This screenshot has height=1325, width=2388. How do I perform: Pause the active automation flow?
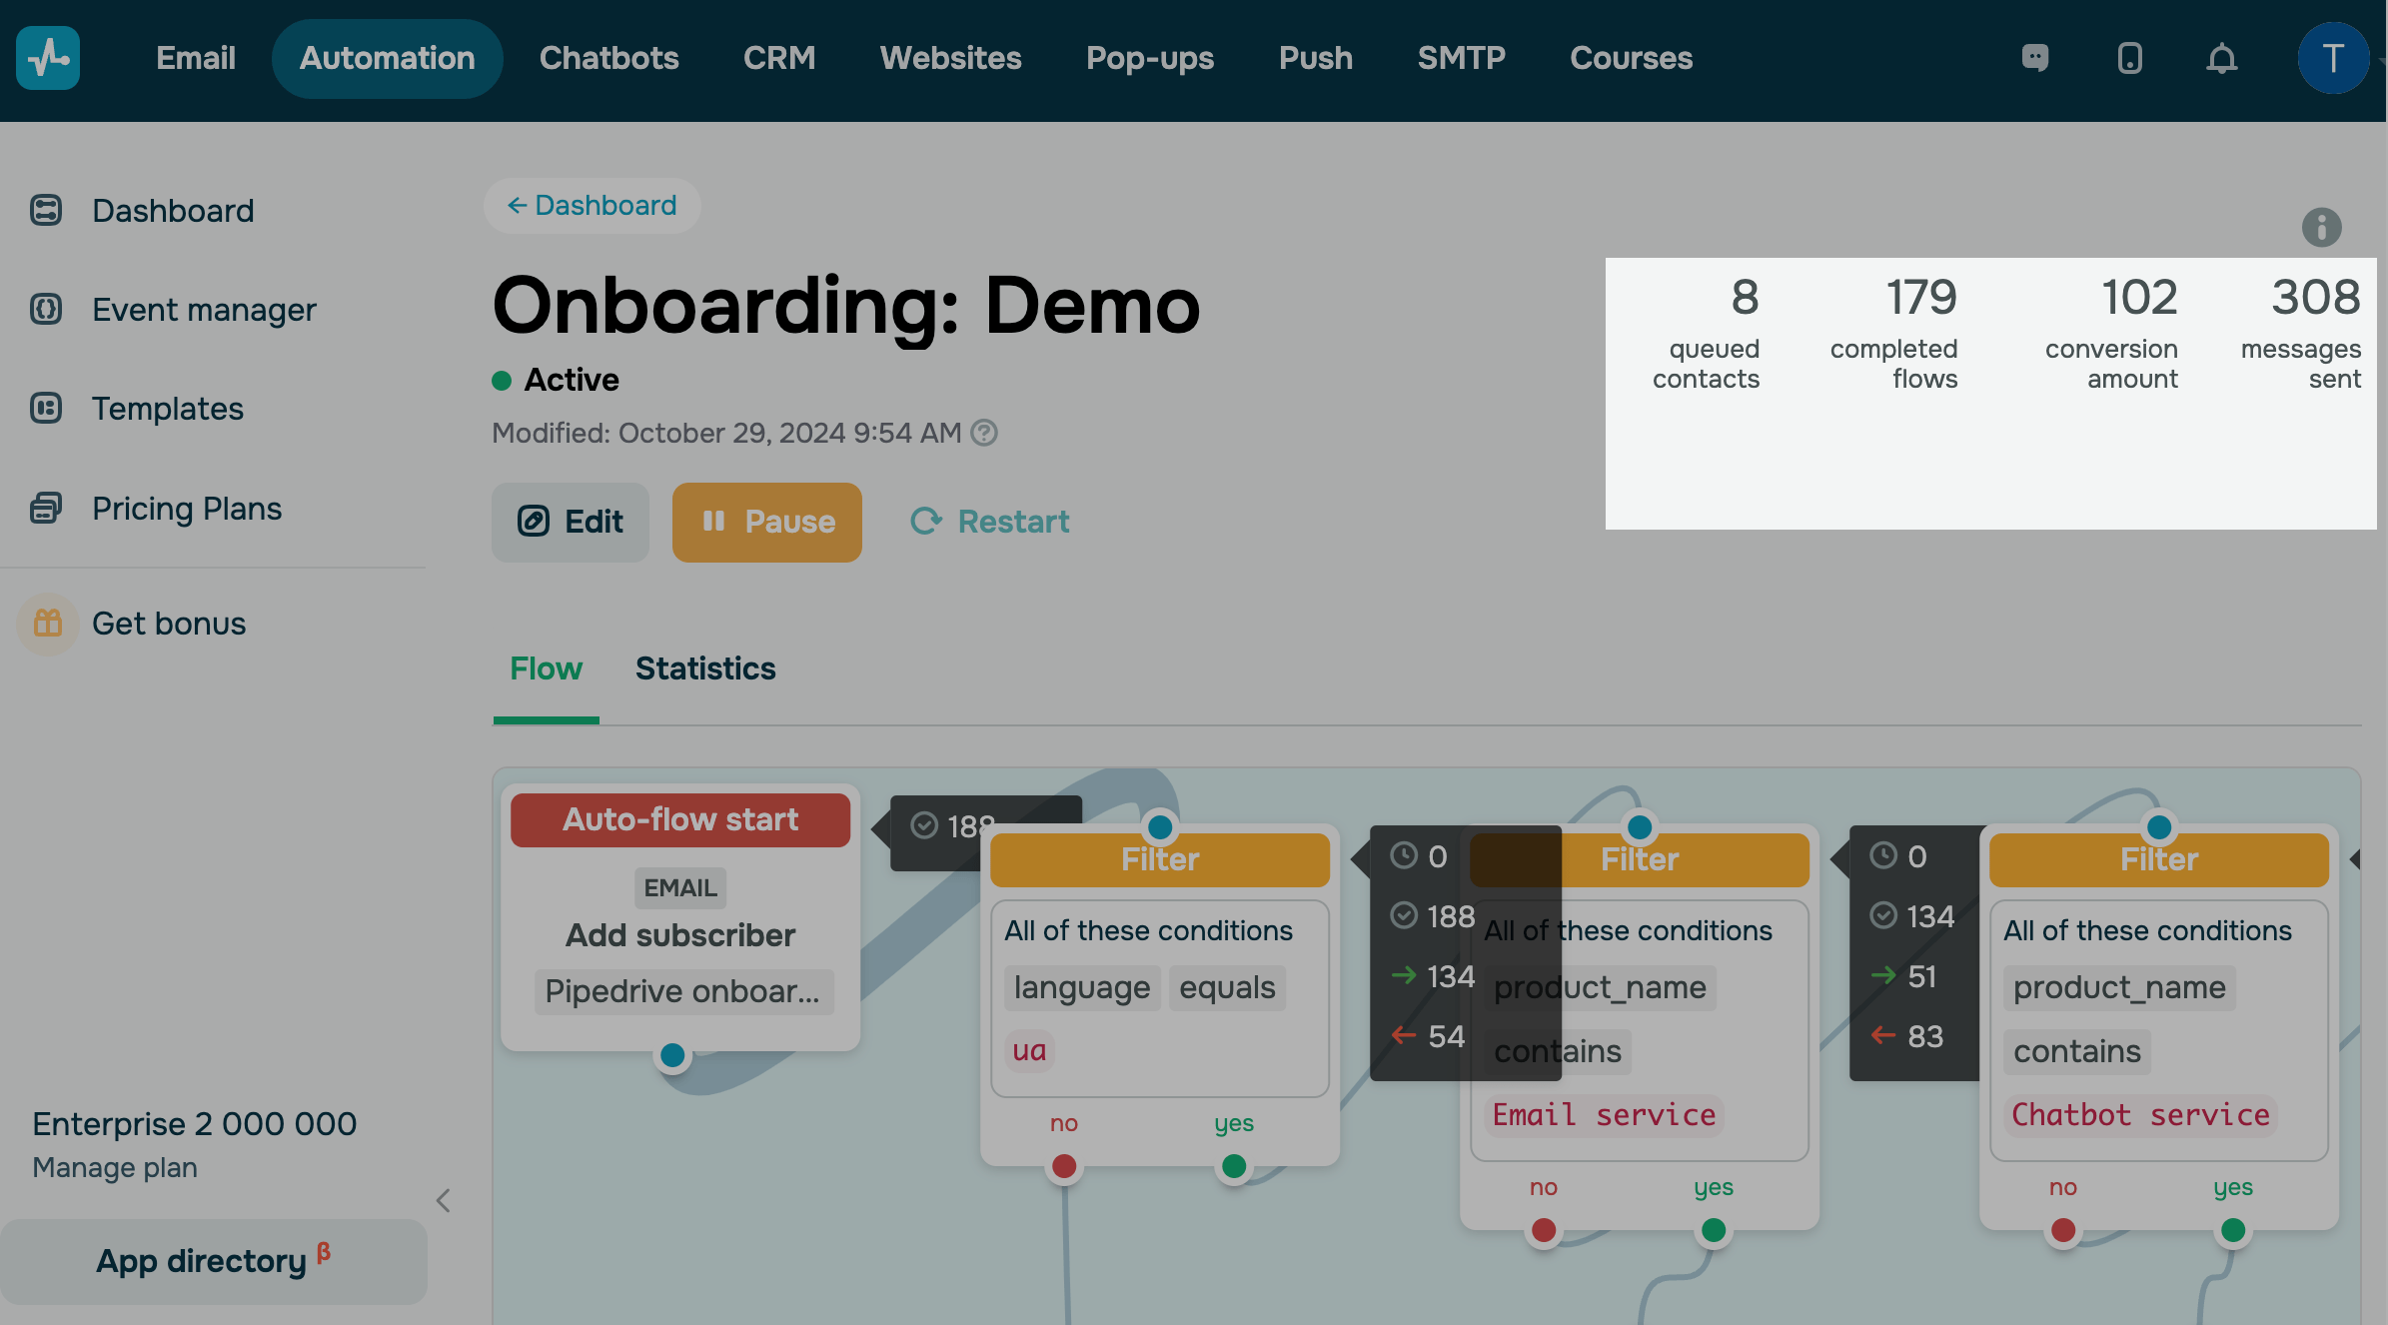766,522
